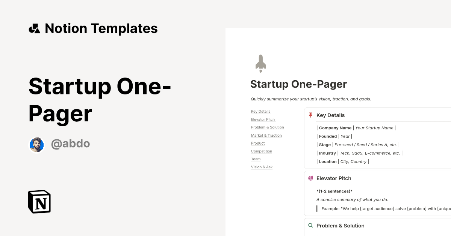Click the italic subtitle under the page title
The width and height of the screenshot is (451, 236).
tap(311, 99)
